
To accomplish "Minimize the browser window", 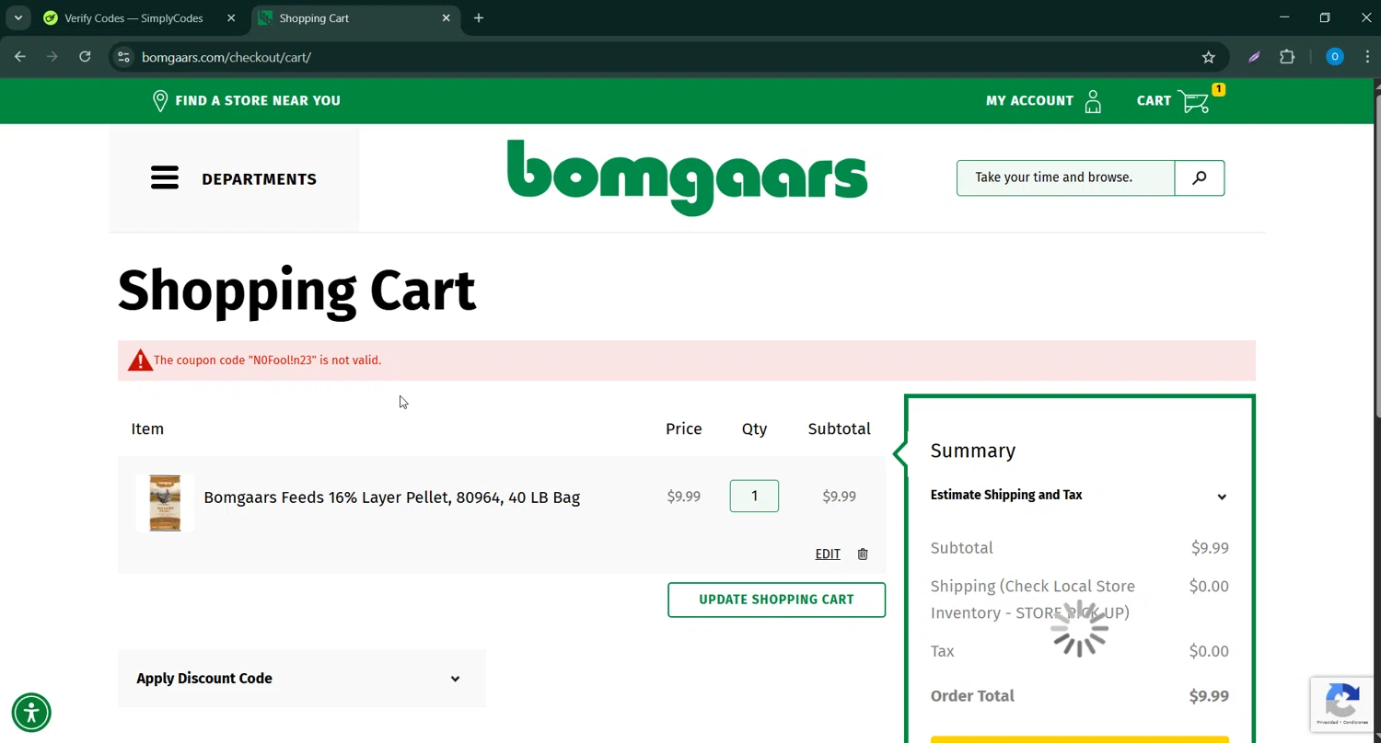I will (x=1284, y=17).
